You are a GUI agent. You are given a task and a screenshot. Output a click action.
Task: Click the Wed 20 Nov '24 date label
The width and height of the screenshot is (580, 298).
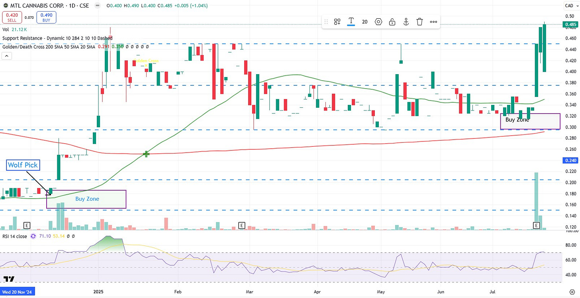tap(18, 292)
